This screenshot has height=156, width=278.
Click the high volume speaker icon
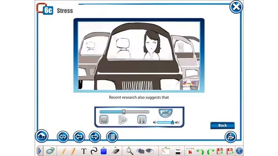pos(178,122)
